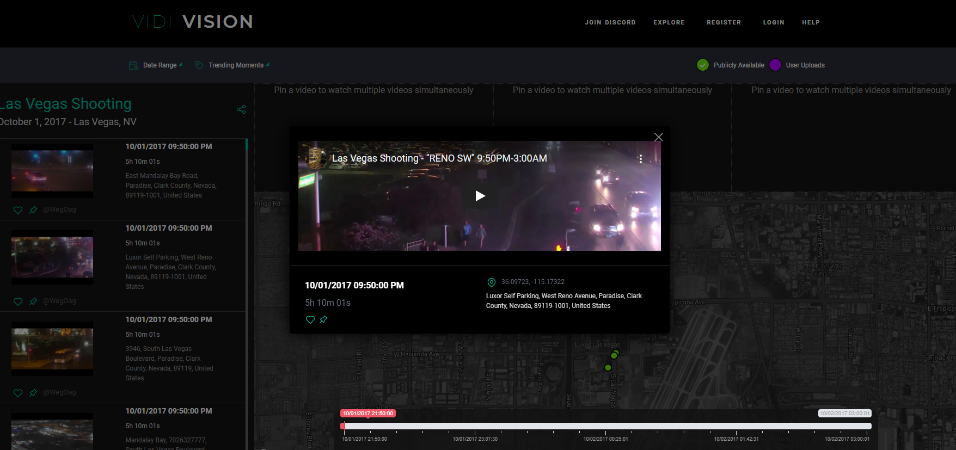Open @WegOag under East Mandalay Bay Road video
Screen dimensions: 956x450
pos(59,209)
